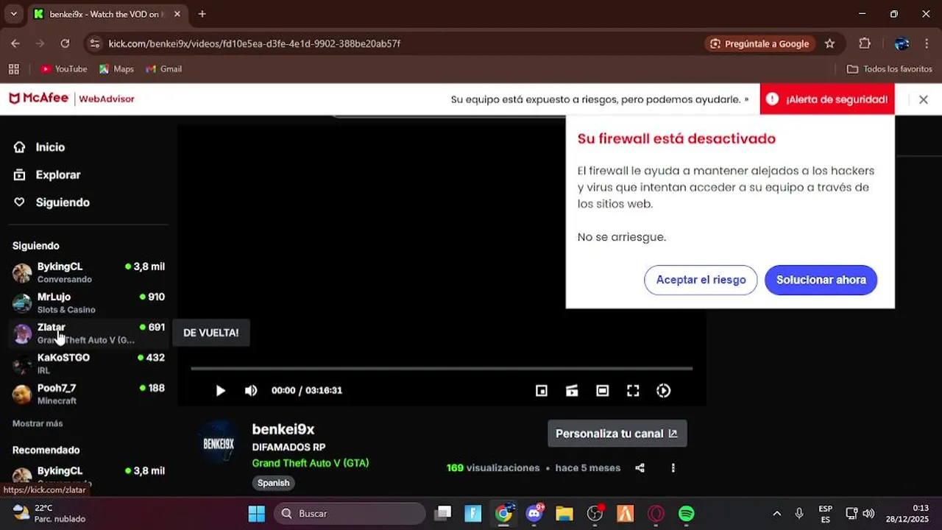942x530 pixels.
Task: Expand Mostrar más in followed list
Action: pos(38,424)
